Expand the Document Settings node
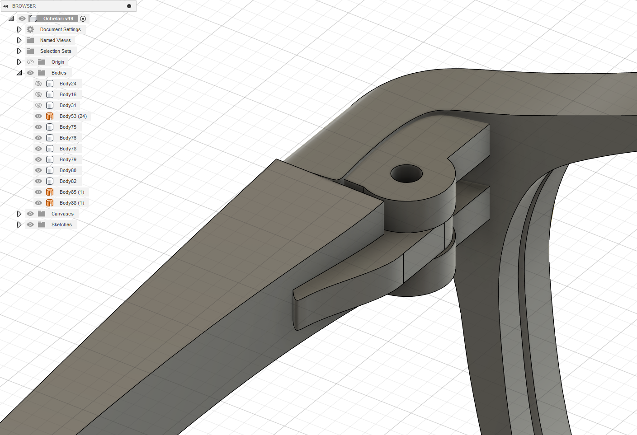The image size is (637, 435). 19,29
